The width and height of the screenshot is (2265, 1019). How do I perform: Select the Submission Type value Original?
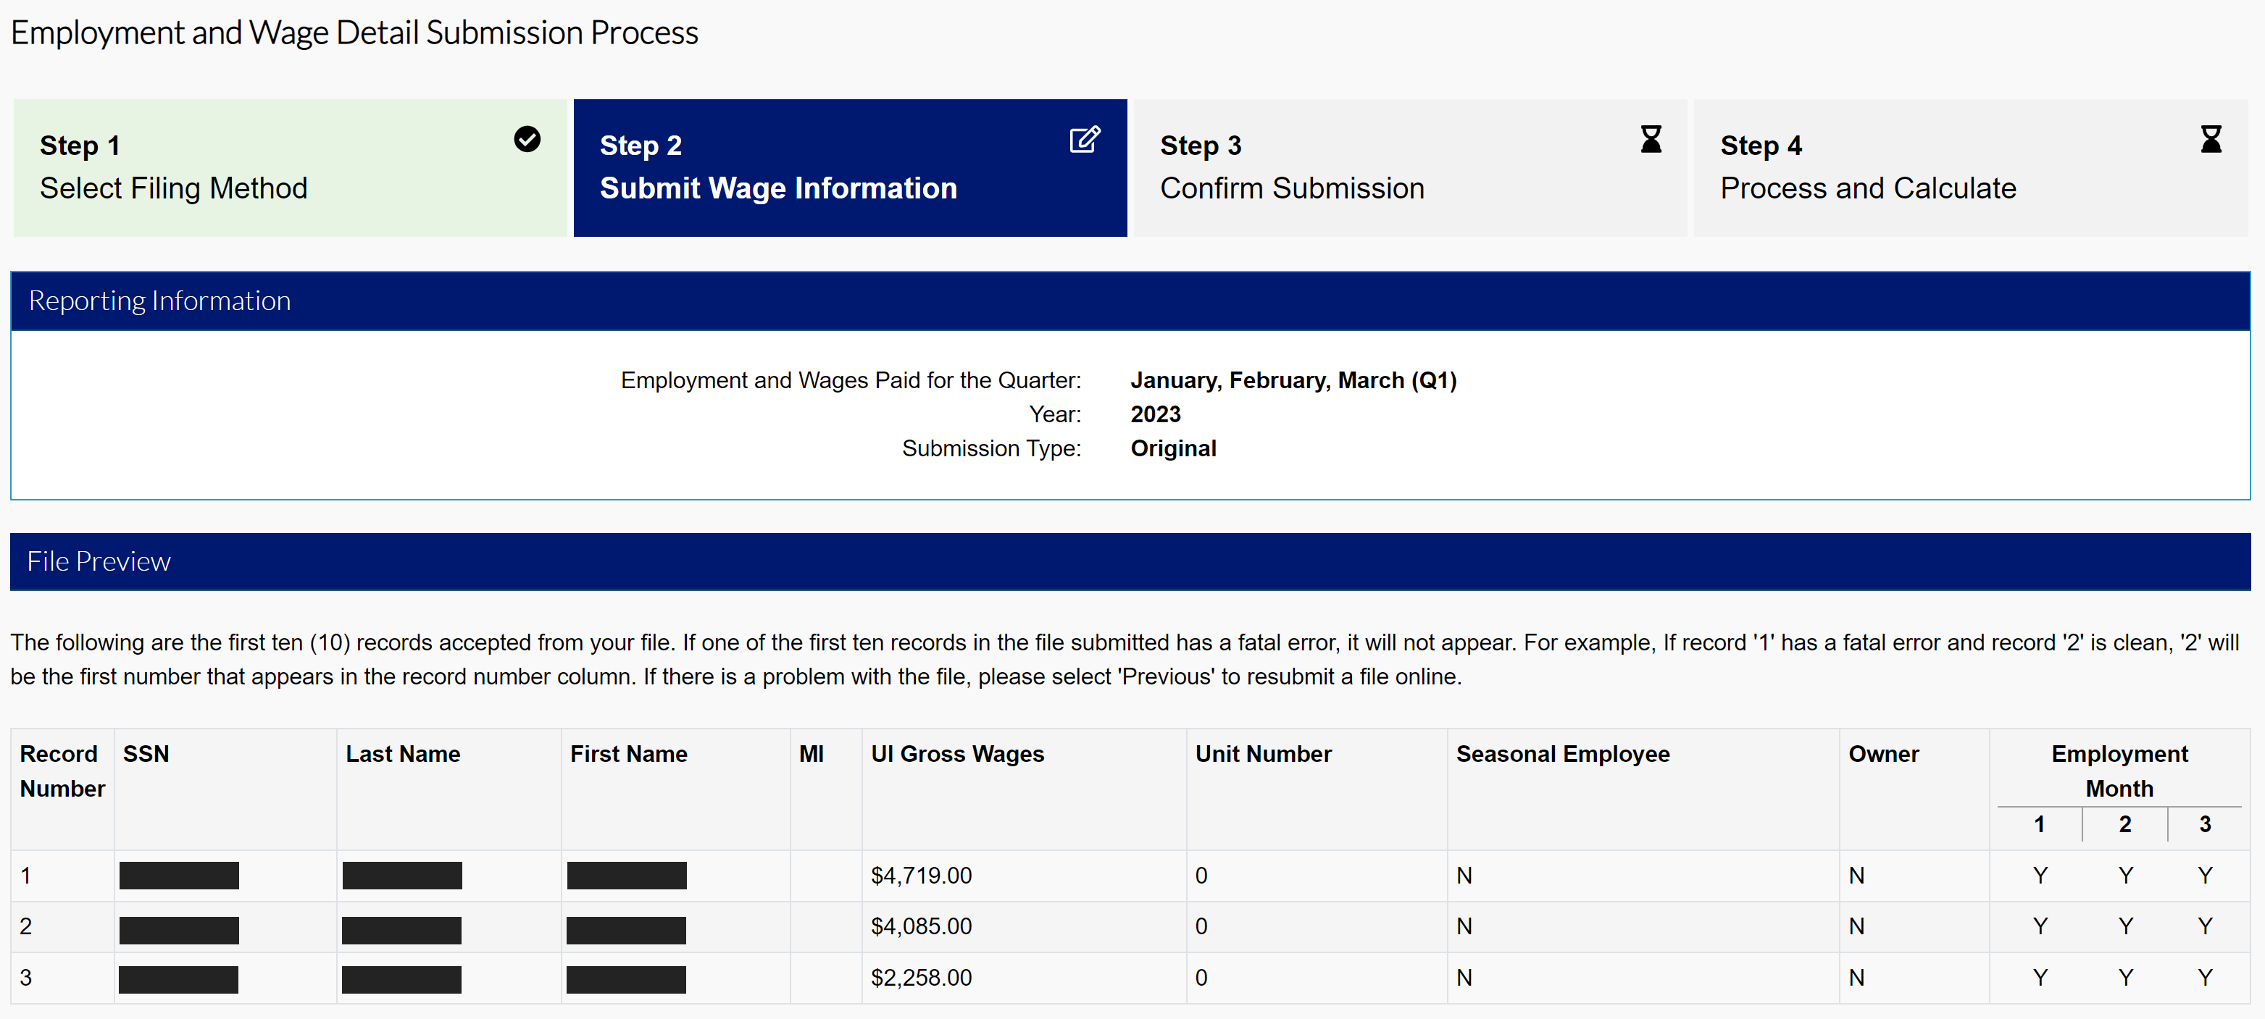[x=1173, y=448]
